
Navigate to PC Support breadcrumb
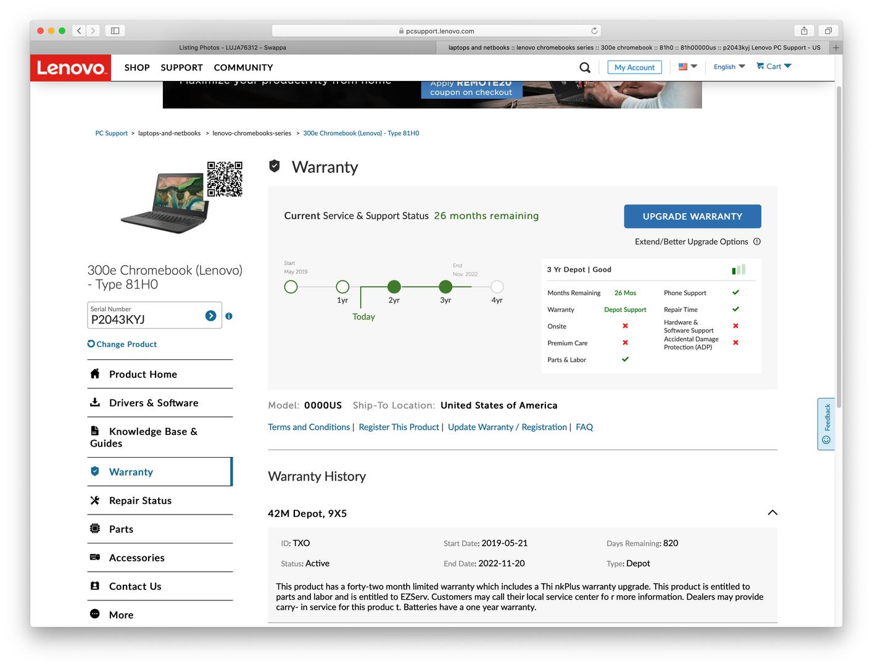112,133
